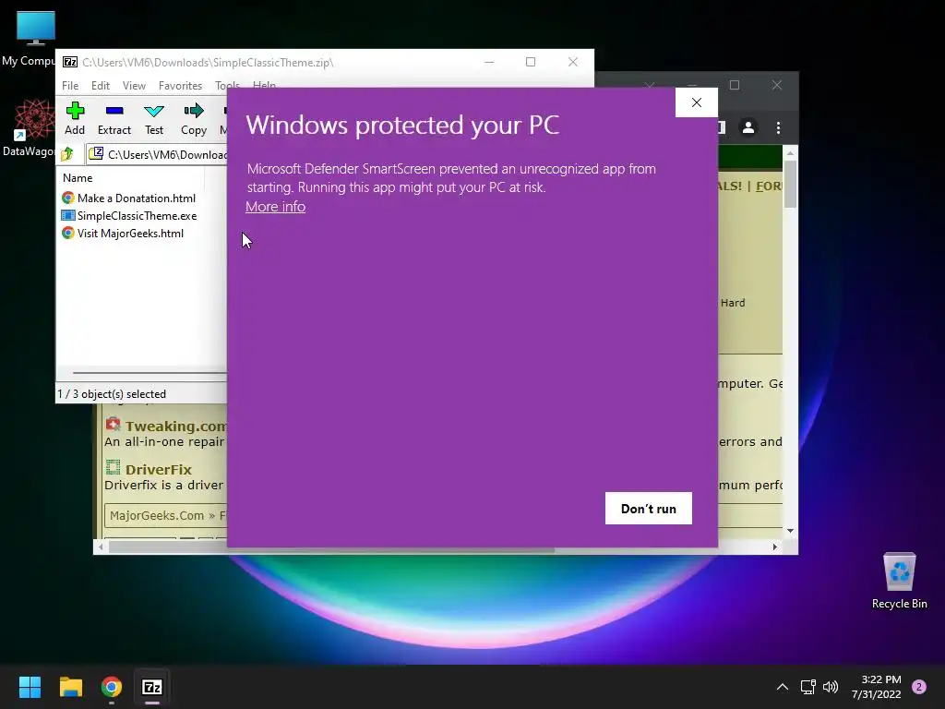Switch to Chrome from the taskbar
This screenshot has width=945, height=709.
click(112, 687)
